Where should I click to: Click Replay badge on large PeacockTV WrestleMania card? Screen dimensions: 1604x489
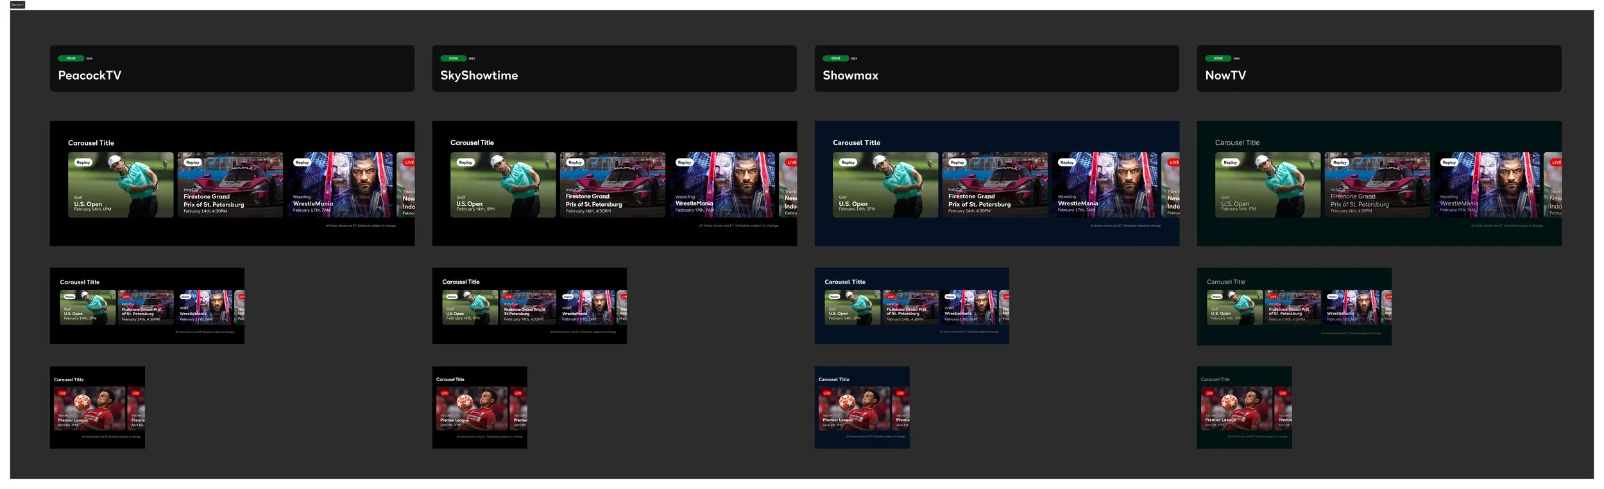pyautogui.click(x=302, y=162)
